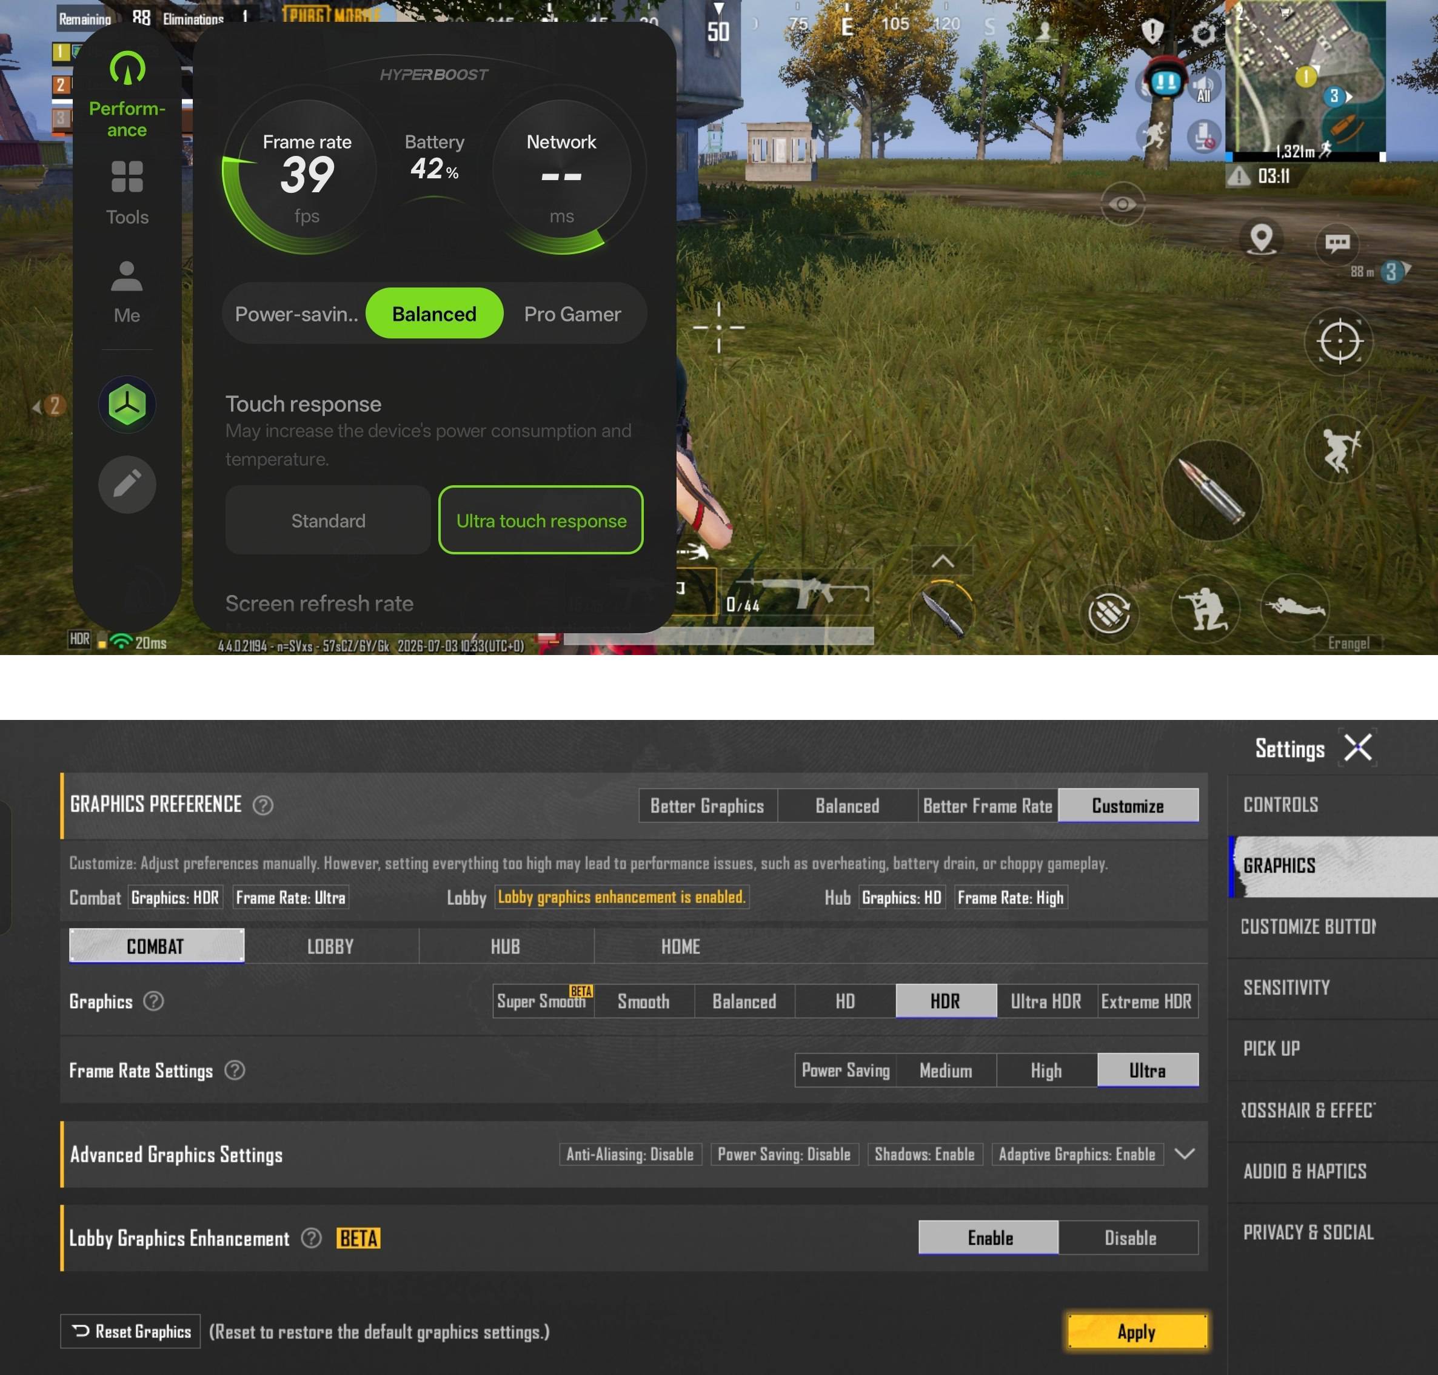Disable Lobby Graphics Enhancement

1129,1238
